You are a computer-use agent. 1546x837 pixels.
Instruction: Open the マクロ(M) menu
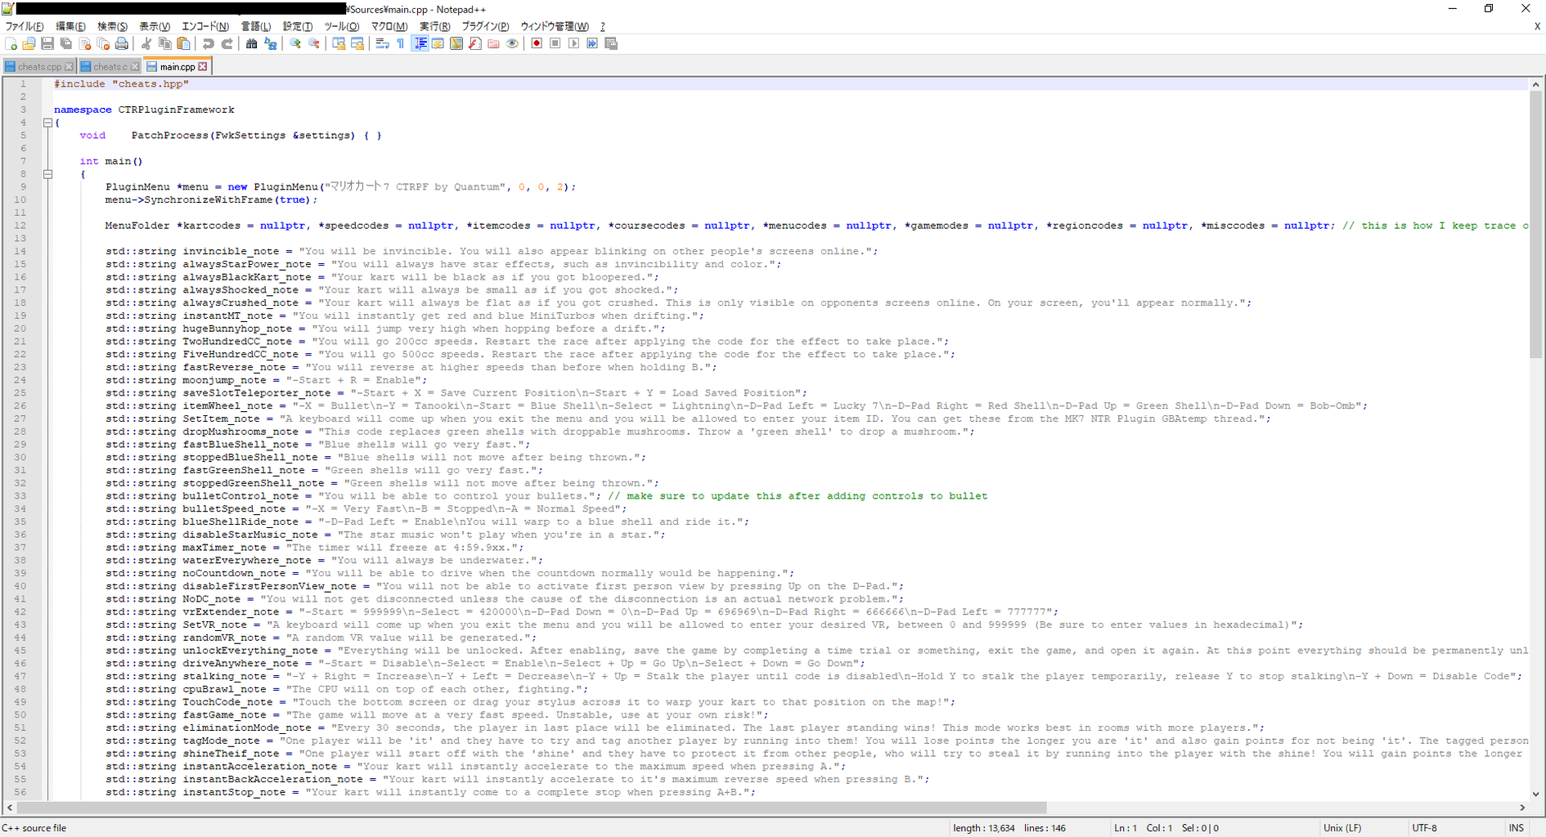389,26
